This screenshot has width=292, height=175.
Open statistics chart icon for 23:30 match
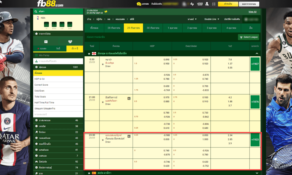coord(129,136)
